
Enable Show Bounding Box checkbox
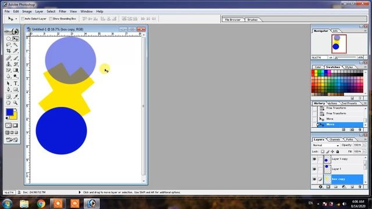coord(51,19)
